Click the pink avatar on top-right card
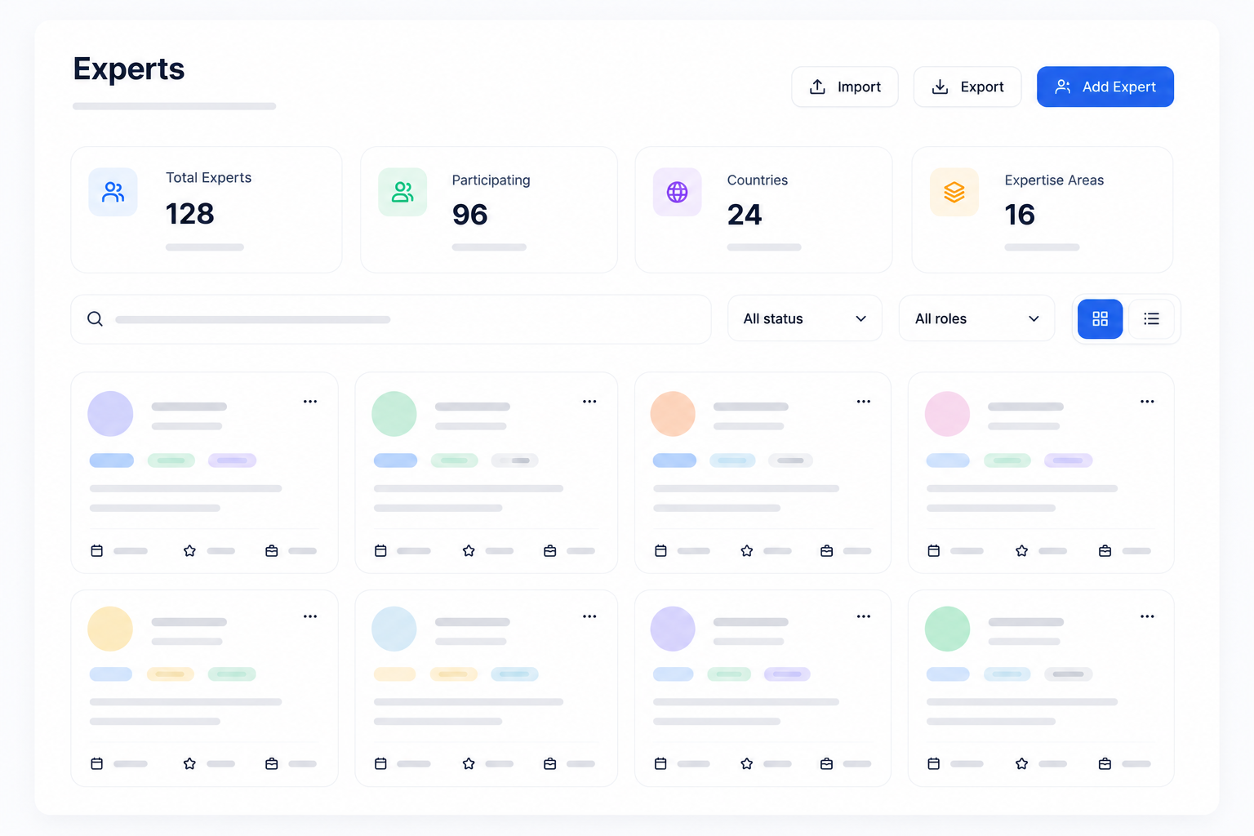Viewport: 1254px width, 836px height. [947, 414]
